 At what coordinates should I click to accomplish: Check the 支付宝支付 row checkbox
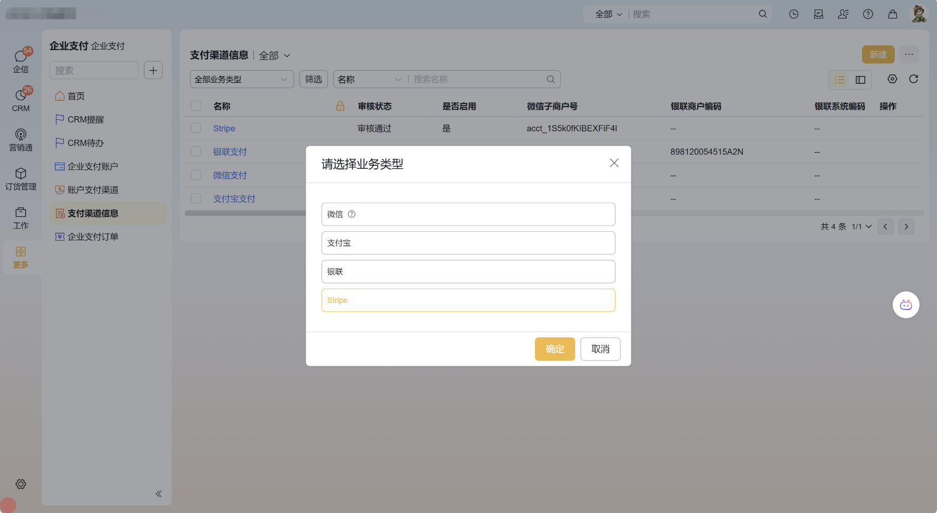(196, 198)
